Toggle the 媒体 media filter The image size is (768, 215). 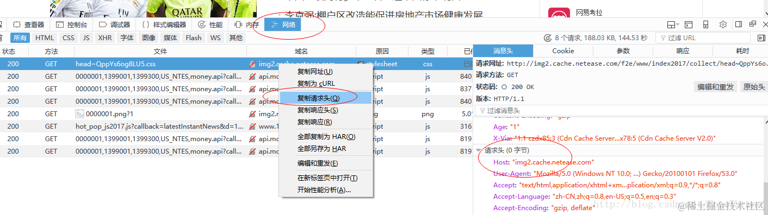171,38
